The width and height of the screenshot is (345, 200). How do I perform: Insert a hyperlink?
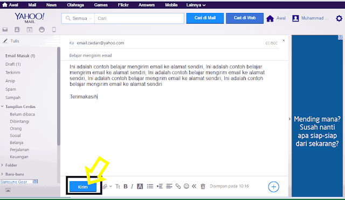(x=178, y=187)
